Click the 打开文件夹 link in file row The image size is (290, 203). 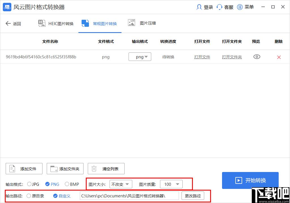coord(232,57)
